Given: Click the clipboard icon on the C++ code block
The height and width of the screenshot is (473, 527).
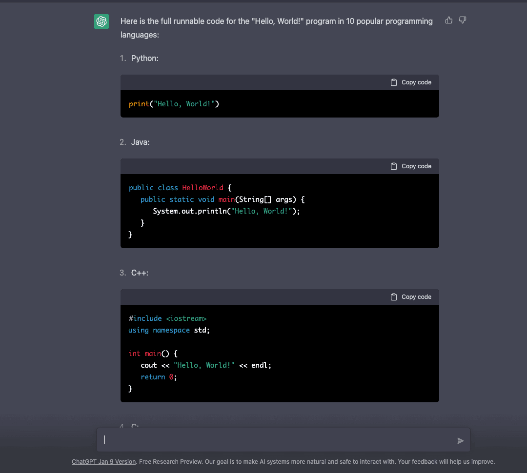Looking at the screenshot, I should [x=394, y=296].
